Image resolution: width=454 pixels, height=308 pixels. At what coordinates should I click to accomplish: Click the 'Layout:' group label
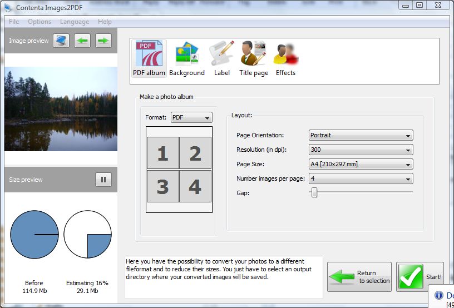coord(242,115)
